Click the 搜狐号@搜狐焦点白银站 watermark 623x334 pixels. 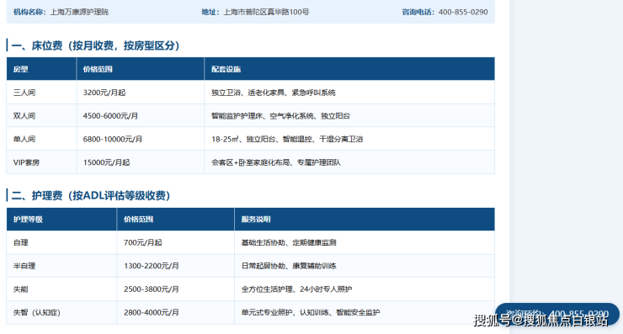540,320
